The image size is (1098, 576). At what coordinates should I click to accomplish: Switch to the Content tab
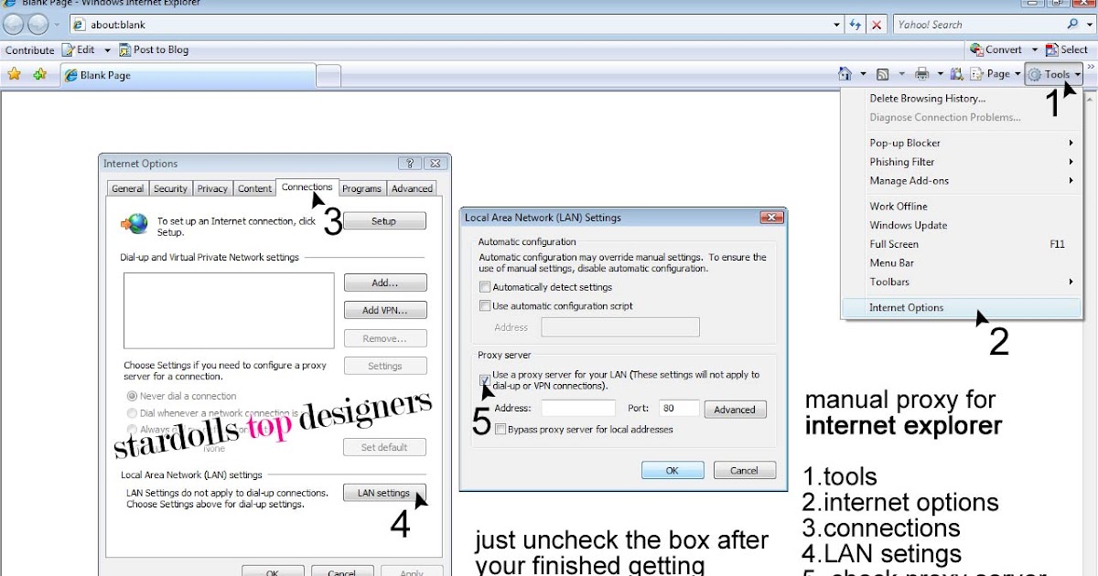(254, 188)
